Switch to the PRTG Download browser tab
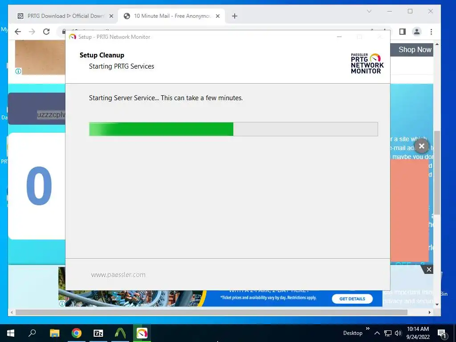456x342 pixels. 65,16
